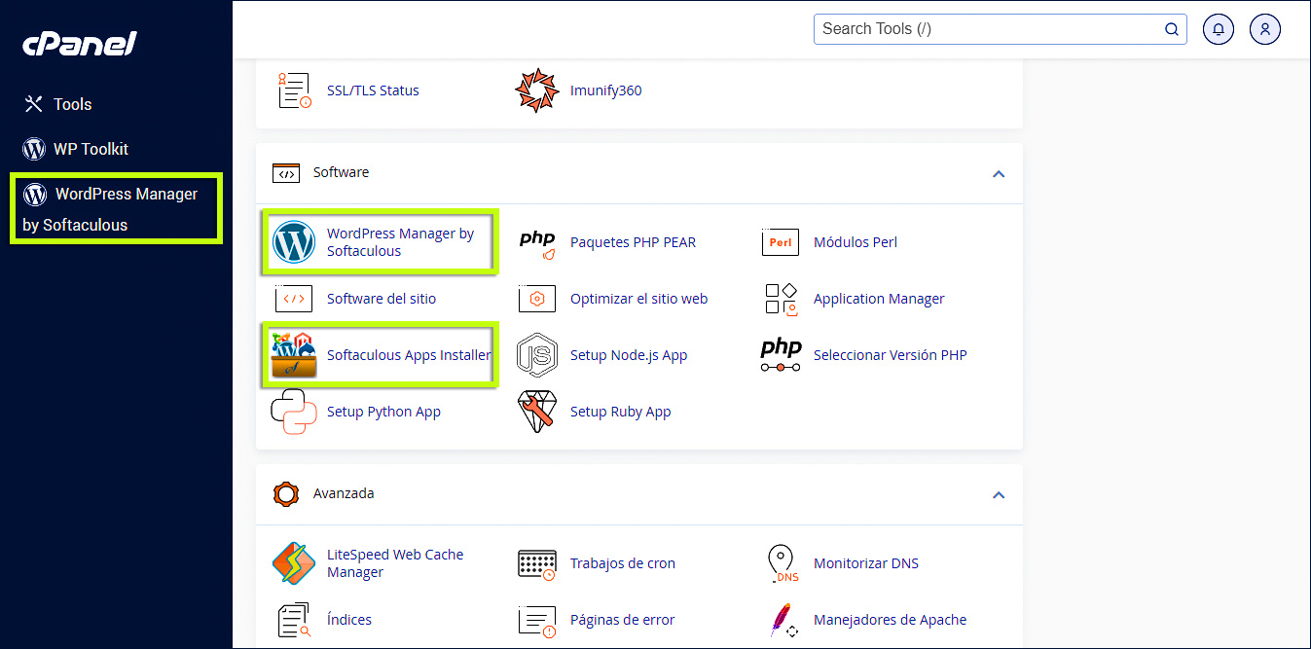This screenshot has width=1311, height=649.
Task: Click the Índices icon
Action: 294,620
